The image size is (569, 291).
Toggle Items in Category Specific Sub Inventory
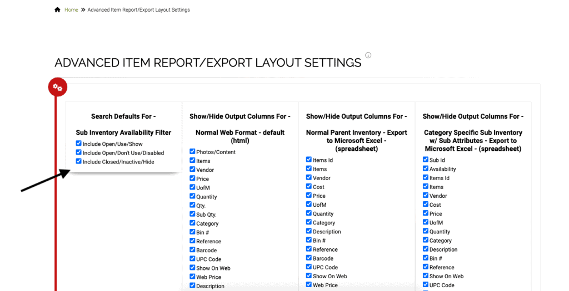(x=426, y=186)
